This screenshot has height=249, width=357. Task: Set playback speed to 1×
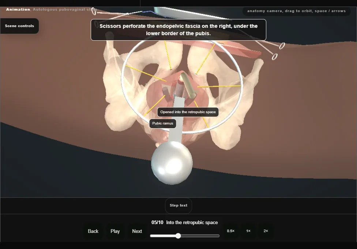[248, 231]
